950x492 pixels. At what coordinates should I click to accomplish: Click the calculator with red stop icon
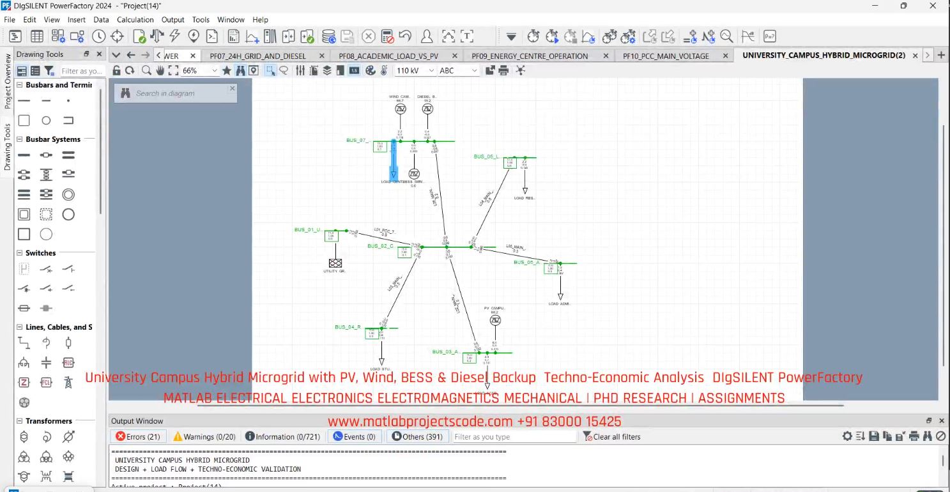click(387, 36)
